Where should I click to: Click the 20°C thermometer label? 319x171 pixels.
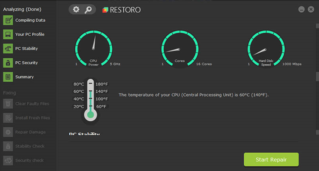79,106
